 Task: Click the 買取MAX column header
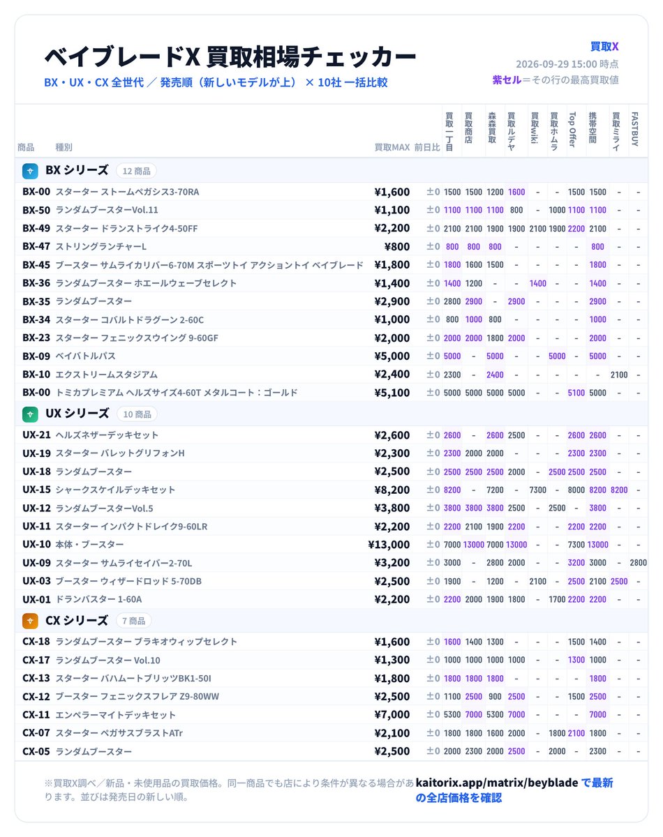point(392,147)
